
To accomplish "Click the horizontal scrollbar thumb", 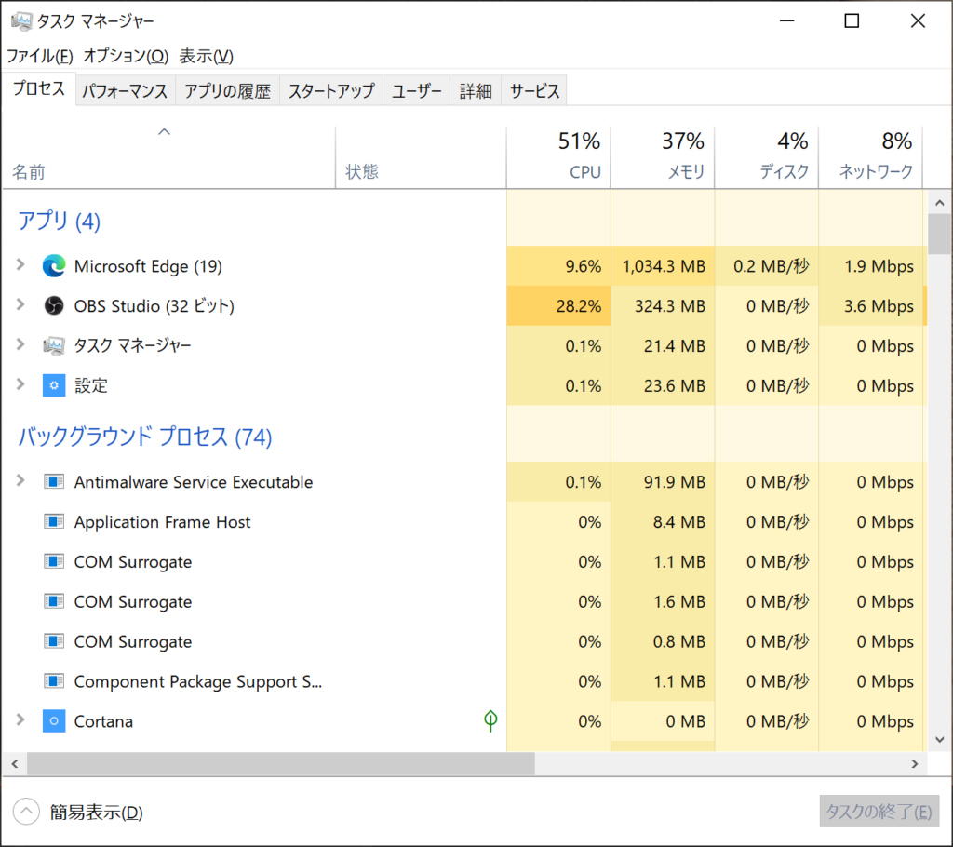I will pos(281,764).
